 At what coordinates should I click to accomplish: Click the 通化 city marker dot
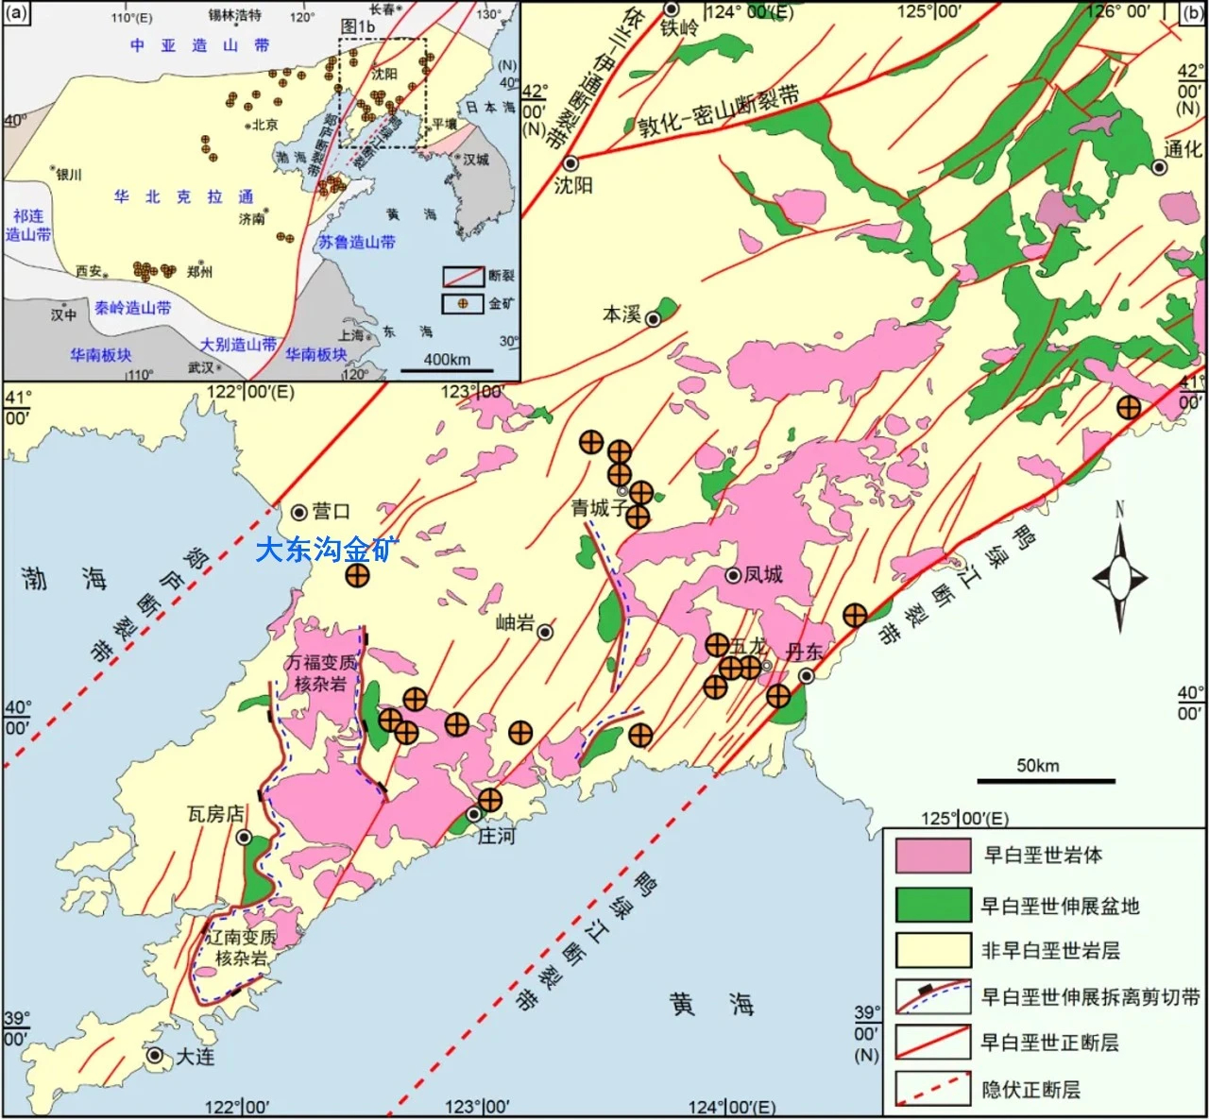(x=1160, y=167)
